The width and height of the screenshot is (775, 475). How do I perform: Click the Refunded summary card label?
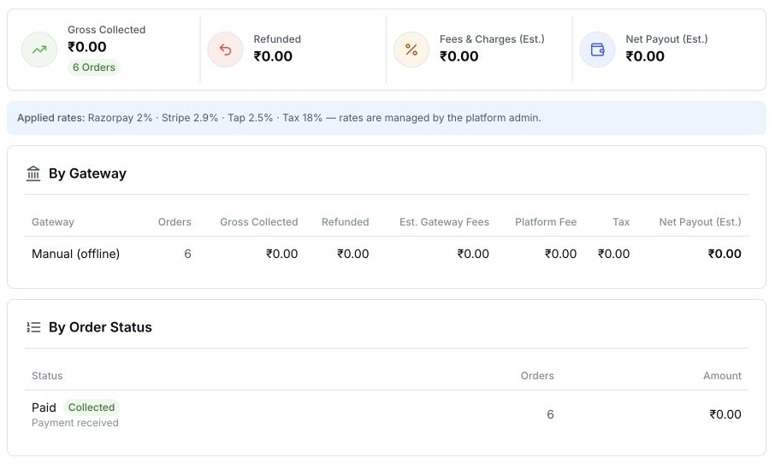[x=277, y=39]
